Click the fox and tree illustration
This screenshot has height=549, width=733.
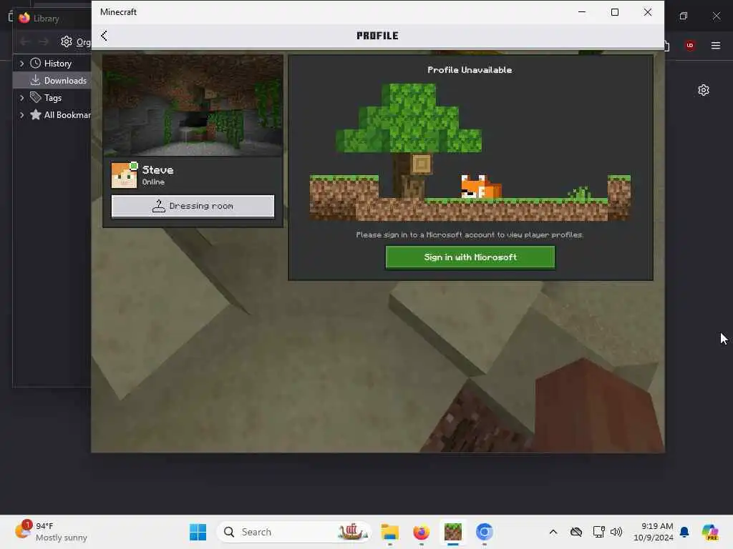coord(470,152)
